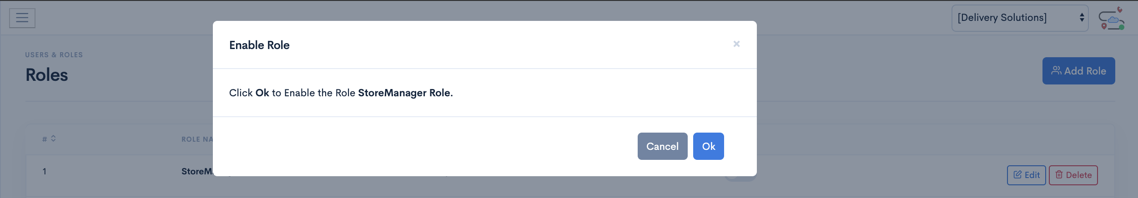Click the USERS & ROLES breadcrumb
This screenshot has height=198, width=1138.
54,55
